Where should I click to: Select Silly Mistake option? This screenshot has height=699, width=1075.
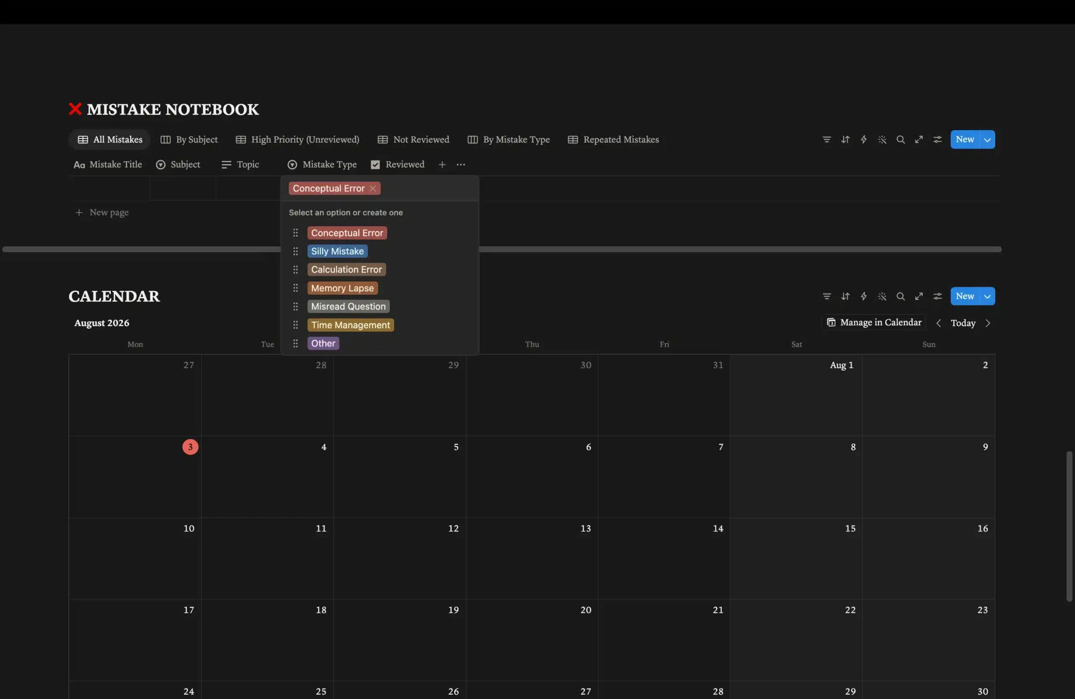click(x=337, y=251)
